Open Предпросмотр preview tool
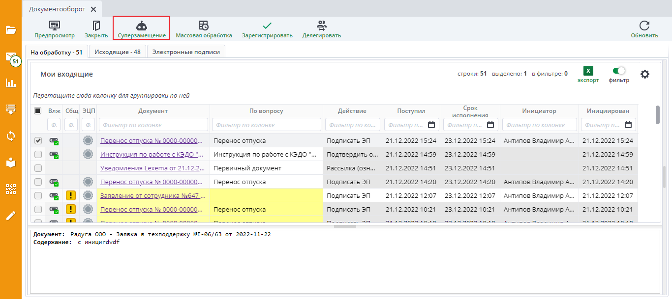Viewport: 672px width, 299px height. point(55,29)
